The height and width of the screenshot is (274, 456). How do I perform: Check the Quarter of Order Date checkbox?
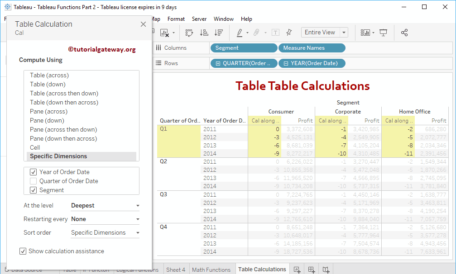click(33, 181)
